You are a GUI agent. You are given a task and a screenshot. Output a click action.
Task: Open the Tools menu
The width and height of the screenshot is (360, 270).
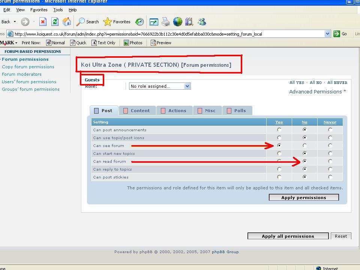click(58, 10)
